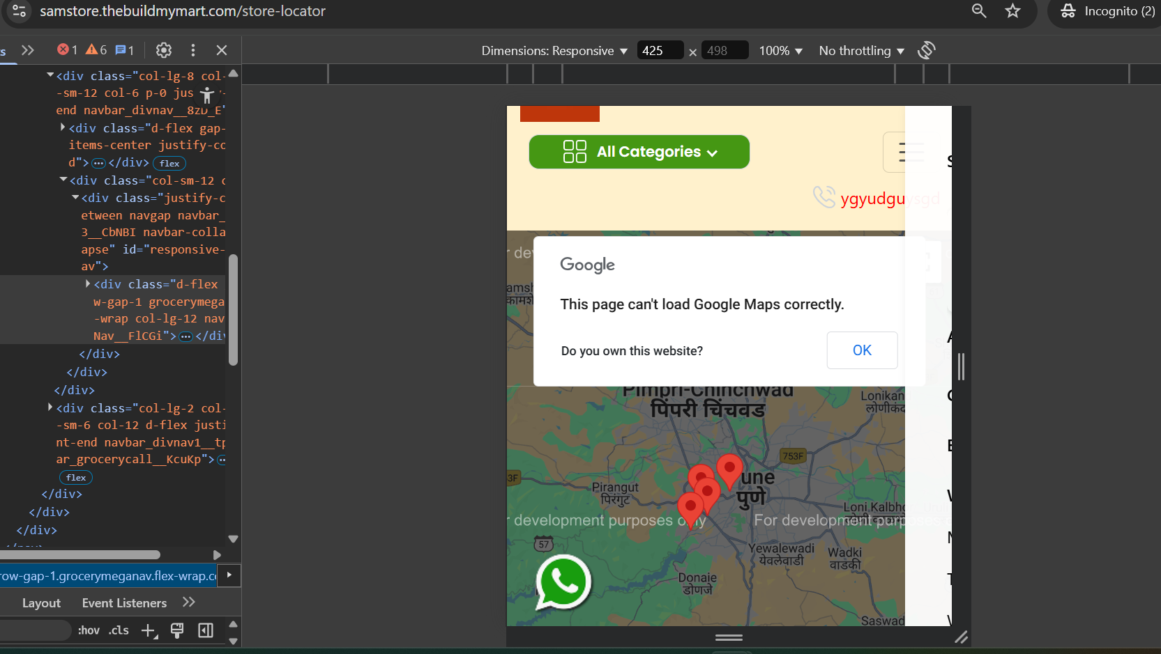Show more DevTools panels chevron
Image resolution: width=1161 pixels, height=654 pixels.
coord(28,50)
